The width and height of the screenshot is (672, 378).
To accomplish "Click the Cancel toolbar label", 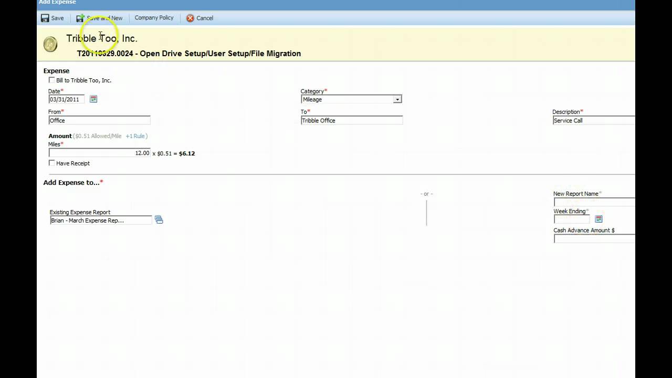I will coord(205,18).
